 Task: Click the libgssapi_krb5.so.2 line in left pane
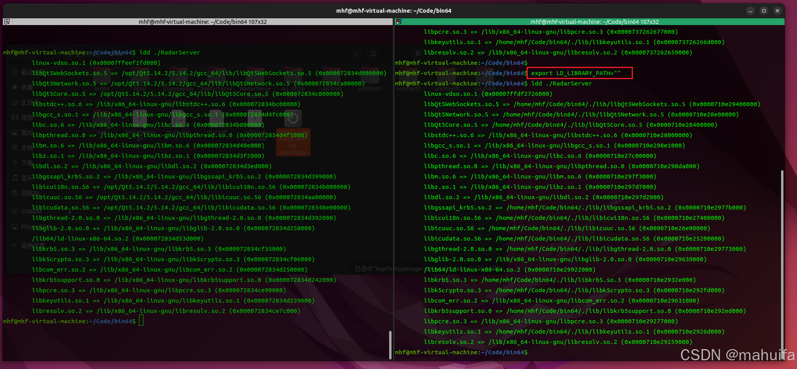click(184, 177)
